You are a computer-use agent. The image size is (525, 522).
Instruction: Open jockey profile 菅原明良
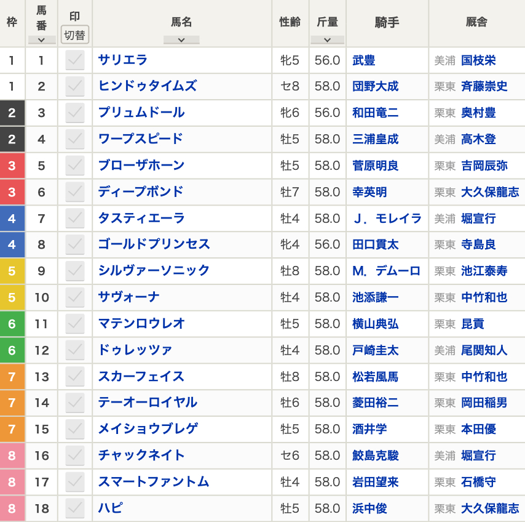[376, 166]
